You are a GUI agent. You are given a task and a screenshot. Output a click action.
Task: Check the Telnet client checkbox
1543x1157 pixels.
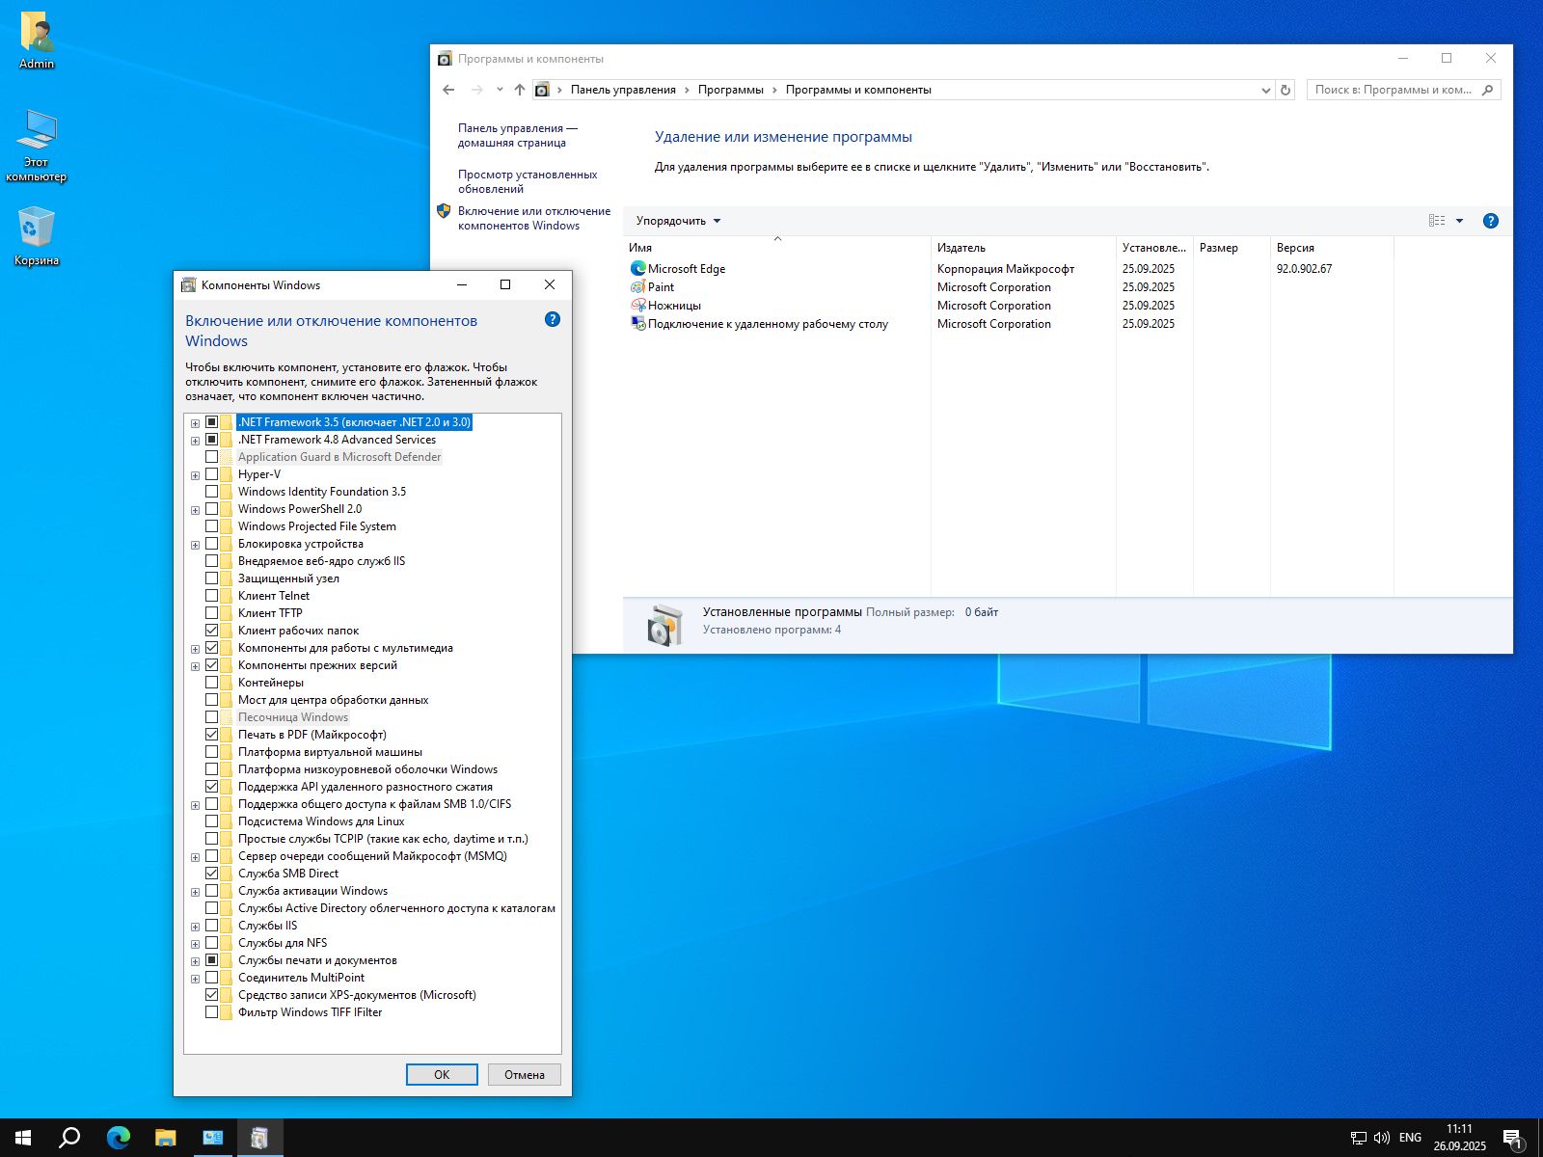coord(211,596)
